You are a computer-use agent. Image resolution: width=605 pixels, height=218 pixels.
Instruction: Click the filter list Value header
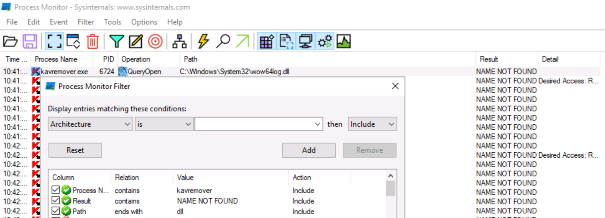231,178
